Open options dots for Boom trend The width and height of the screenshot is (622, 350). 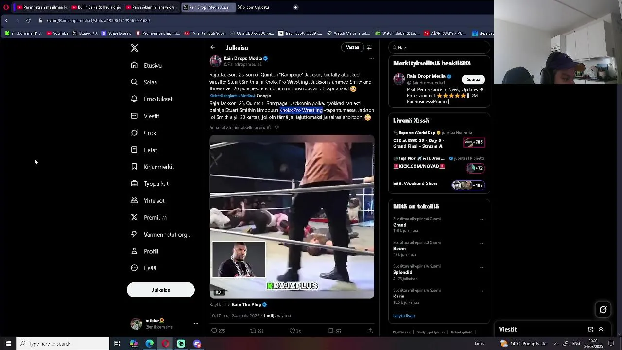[482, 244]
